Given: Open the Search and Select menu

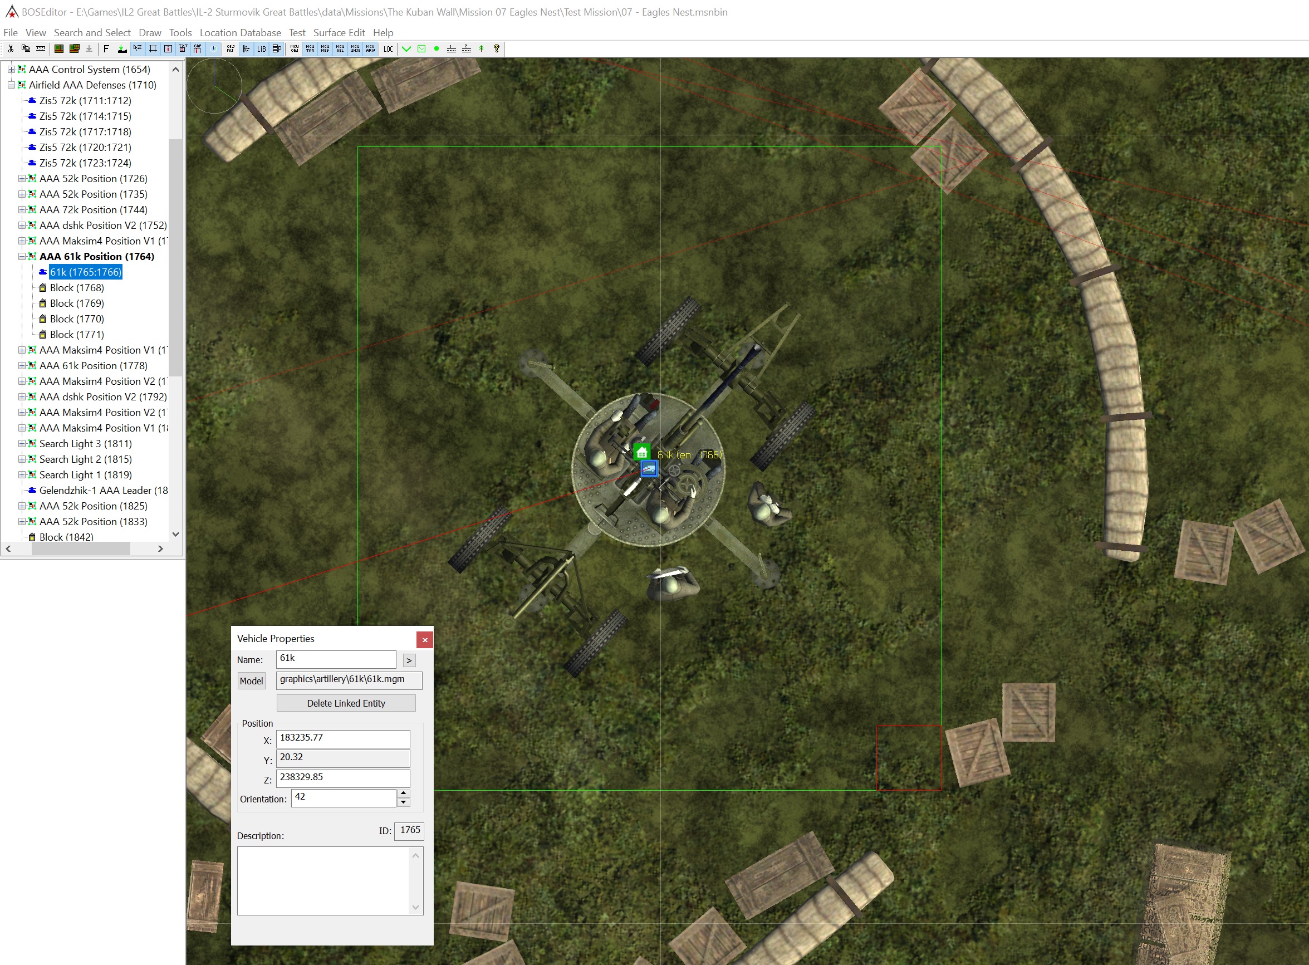Looking at the screenshot, I should [92, 33].
